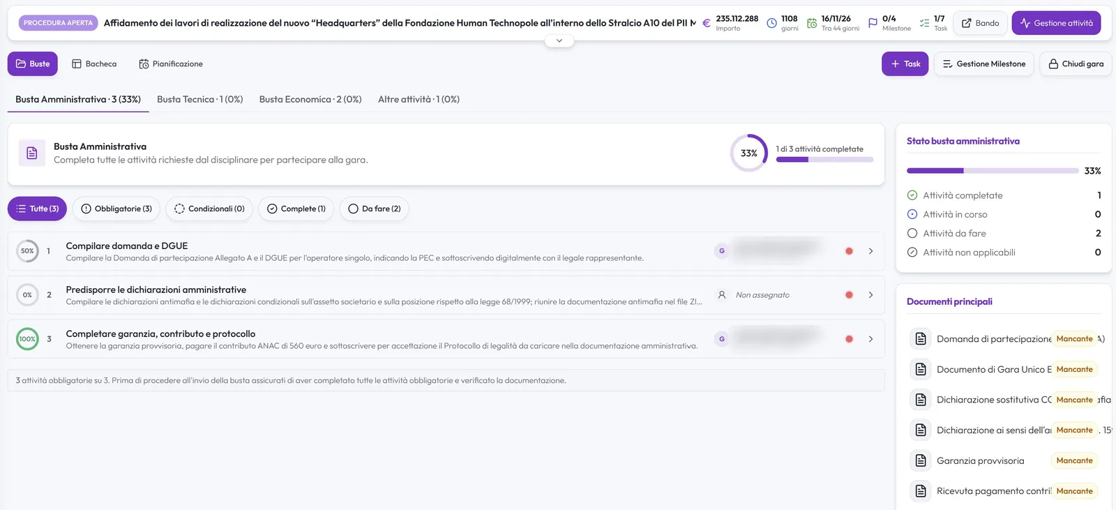
Task: Click the 50% progress circle on task 1
Action: [27, 251]
